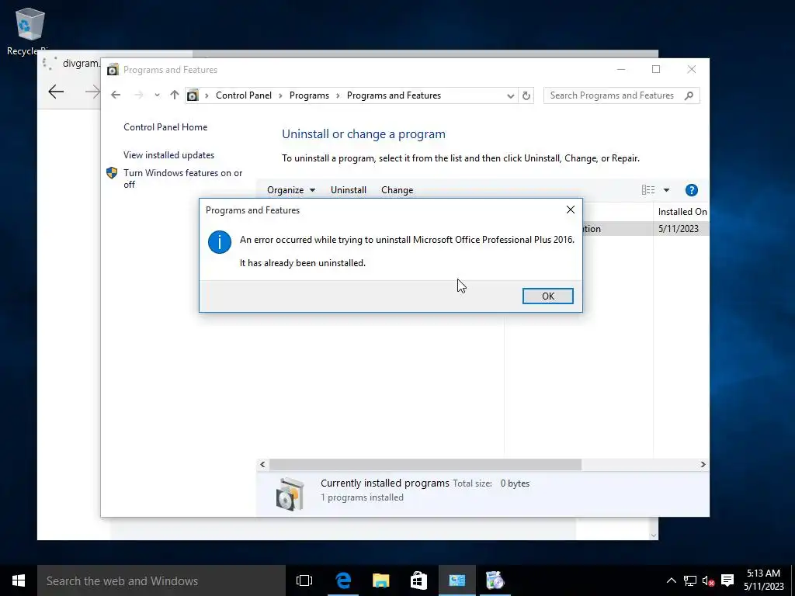The width and height of the screenshot is (795, 596).
Task: Expand the view options dropdown arrow
Action: point(666,190)
